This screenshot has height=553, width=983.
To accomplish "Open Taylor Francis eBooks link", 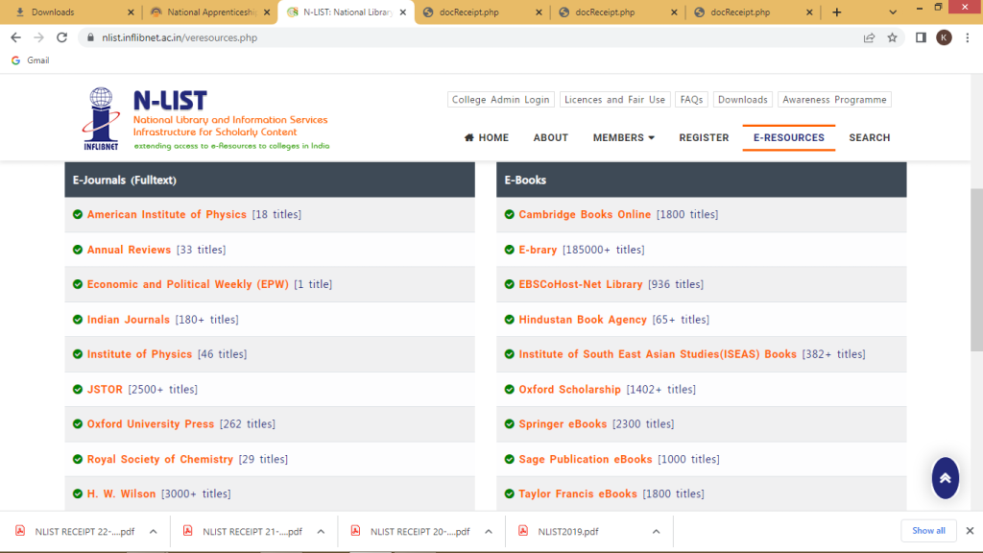I will click(x=578, y=493).
